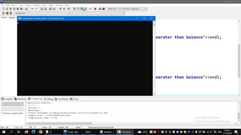Click the Windows Start button
Image resolution: width=241 pixels, height=135 pixels.
tap(4, 132)
